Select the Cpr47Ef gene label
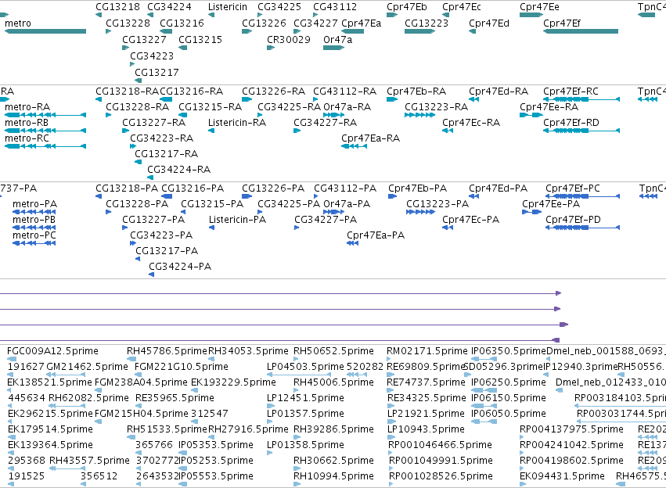This screenshot has width=666, height=488. point(562,23)
